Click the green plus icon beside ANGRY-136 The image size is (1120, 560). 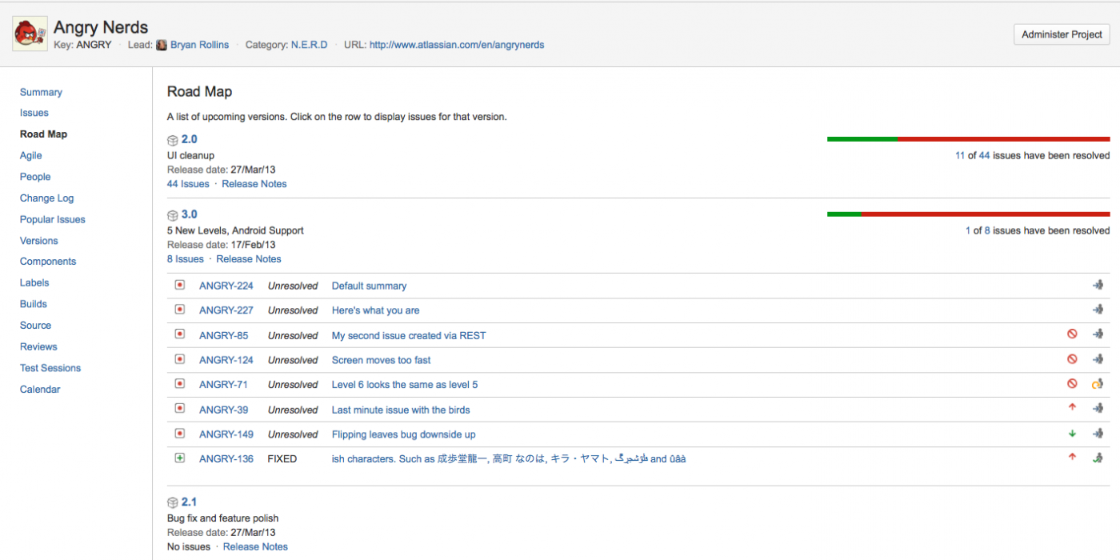[180, 458]
